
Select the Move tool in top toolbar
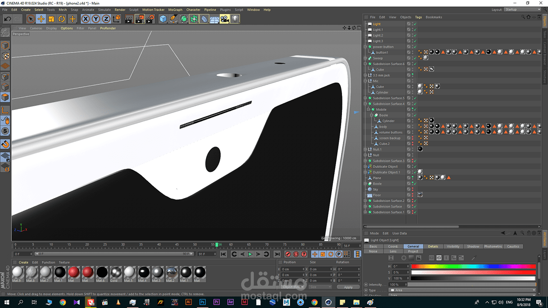click(41, 19)
